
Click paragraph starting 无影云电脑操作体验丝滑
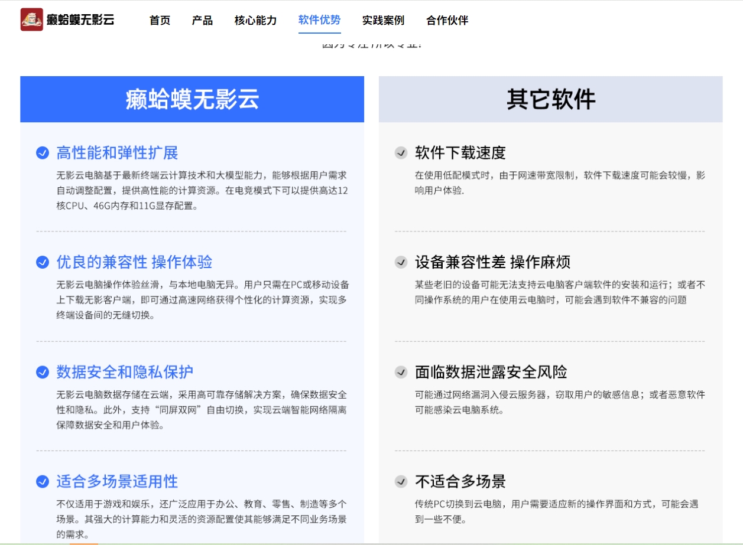(x=202, y=300)
